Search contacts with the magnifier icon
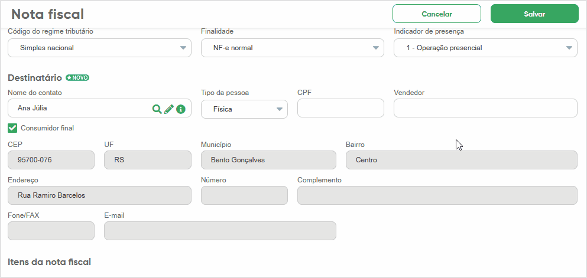 click(x=157, y=109)
